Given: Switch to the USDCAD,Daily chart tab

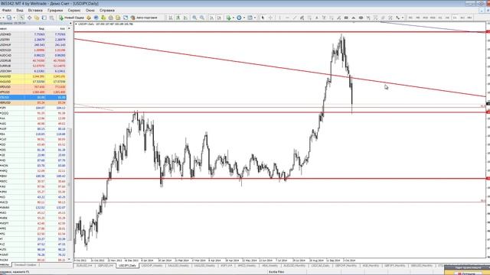Looking at the screenshot, I should tap(320, 265).
